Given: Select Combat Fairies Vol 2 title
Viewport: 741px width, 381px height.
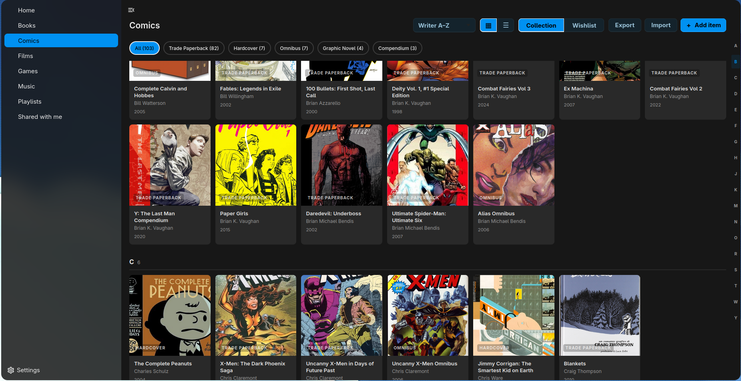Looking at the screenshot, I should [x=676, y=89].
